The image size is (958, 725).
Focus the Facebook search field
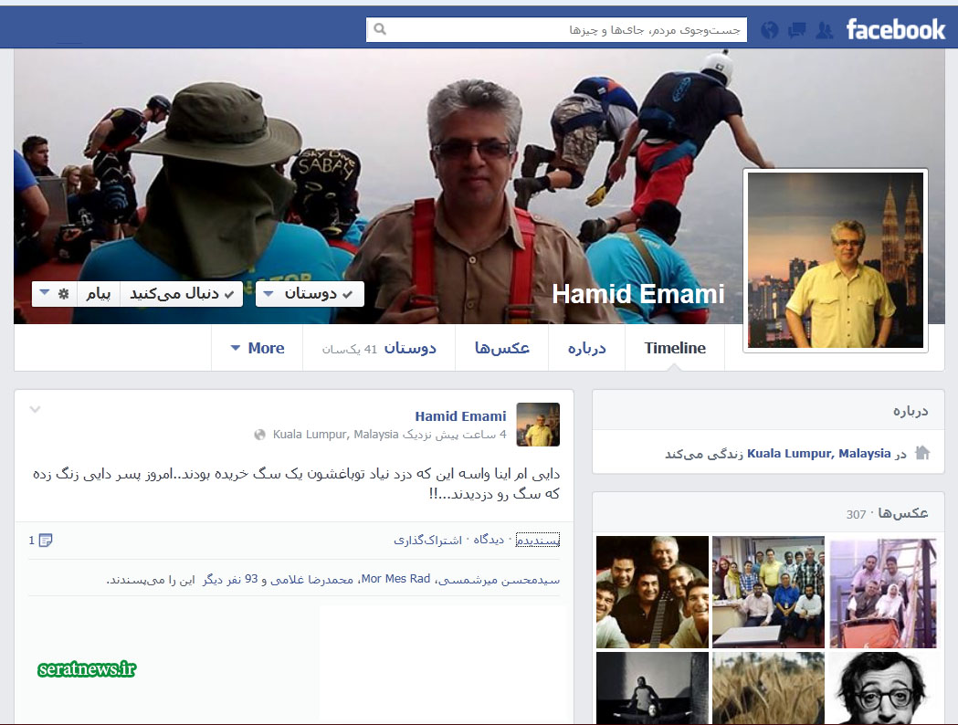coord(556,29)
